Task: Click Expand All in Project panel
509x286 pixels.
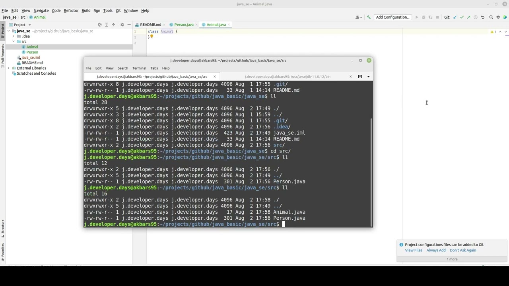Action: tap(107, 25)
